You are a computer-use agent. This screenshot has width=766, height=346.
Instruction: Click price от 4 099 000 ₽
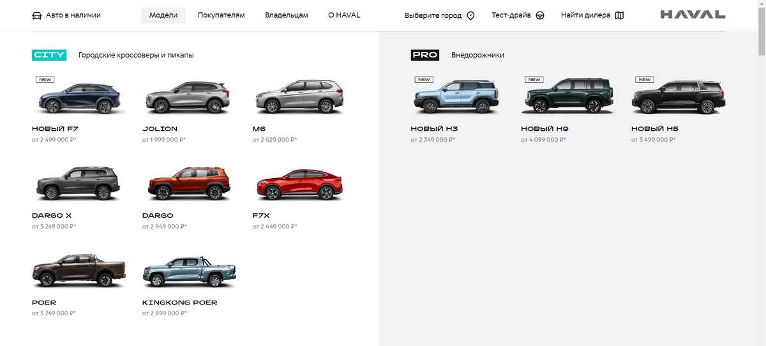(544, 140)
